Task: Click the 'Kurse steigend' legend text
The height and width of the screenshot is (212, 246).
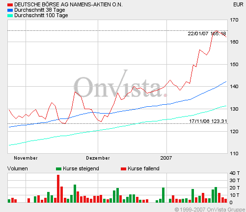Action: click(x=81, y=168)
